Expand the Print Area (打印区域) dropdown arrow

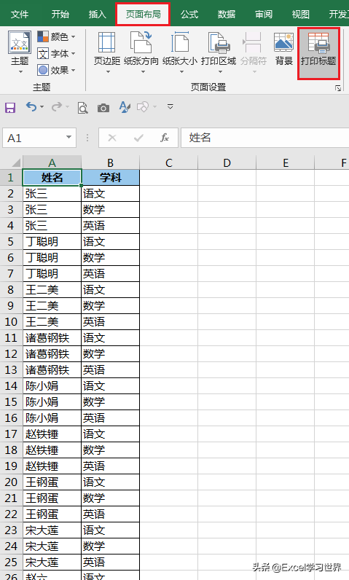[220, 71]
